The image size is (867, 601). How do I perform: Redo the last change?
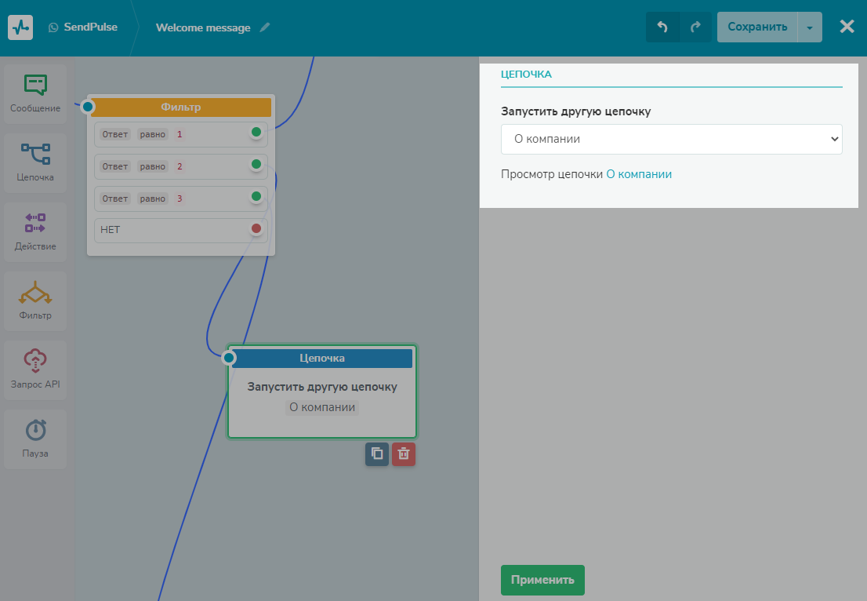pos(695,27)
